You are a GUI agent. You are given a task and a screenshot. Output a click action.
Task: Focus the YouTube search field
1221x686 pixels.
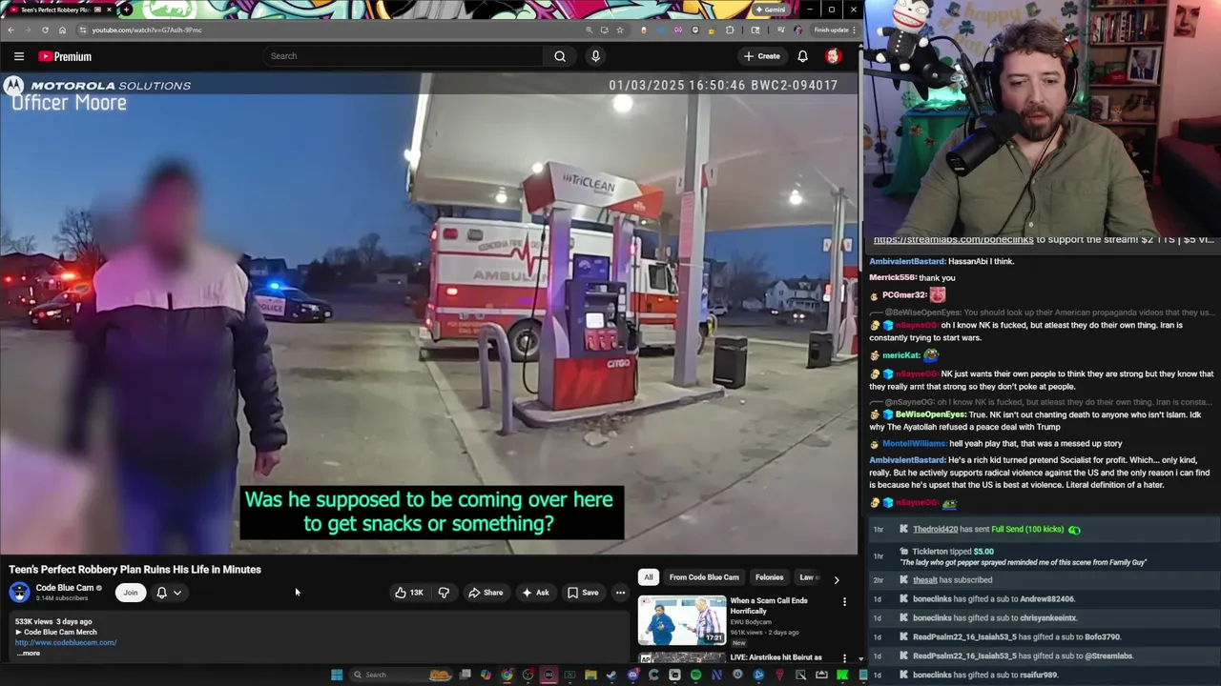[x=404, y=56]
